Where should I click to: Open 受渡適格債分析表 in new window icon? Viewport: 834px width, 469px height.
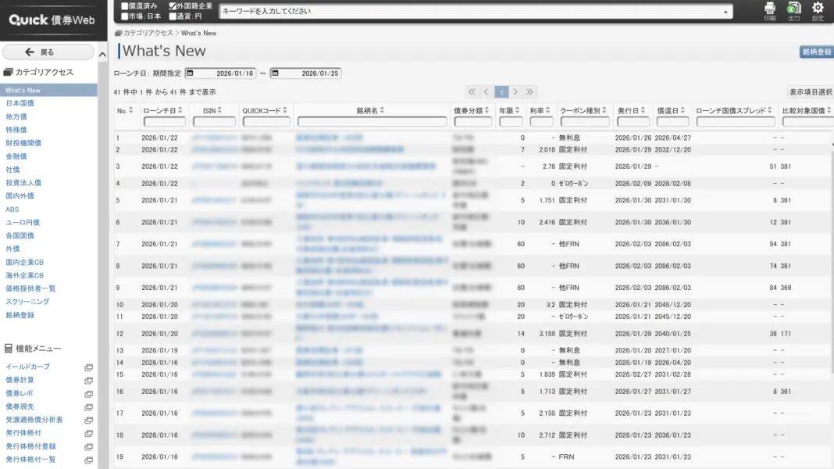tap(89, 421)
